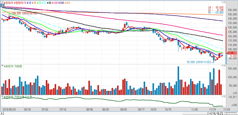Viewport: 238px width, 115px height.
Task: Collapse the institutional net-buy pane button
Action: tap(222, 97)
